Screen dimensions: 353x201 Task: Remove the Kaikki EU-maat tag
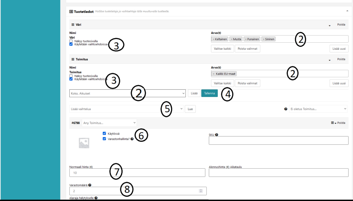pos(214,74)
